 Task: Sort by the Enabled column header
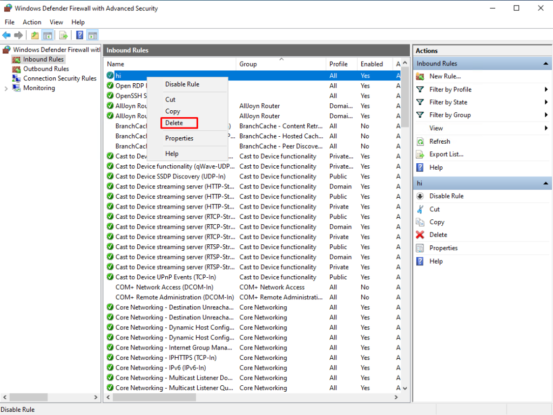[x=375, y=64]
